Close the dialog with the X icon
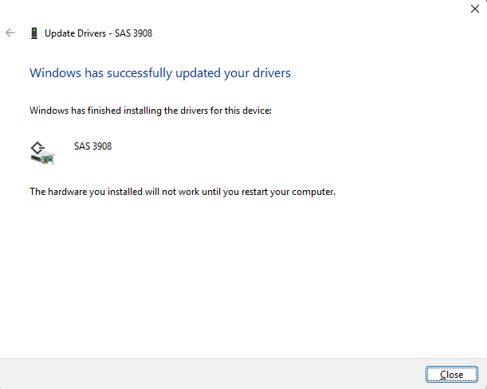Viewport: 487px width, 389px height. (475, 9)
